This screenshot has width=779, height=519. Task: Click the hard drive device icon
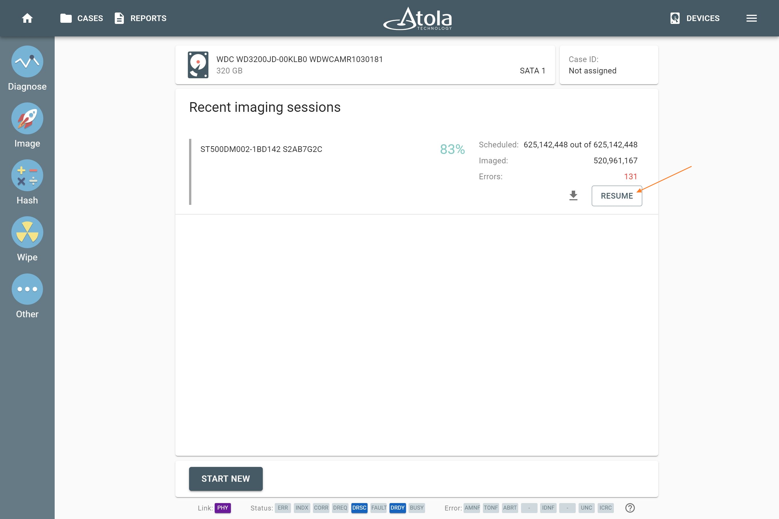point(198,65)
